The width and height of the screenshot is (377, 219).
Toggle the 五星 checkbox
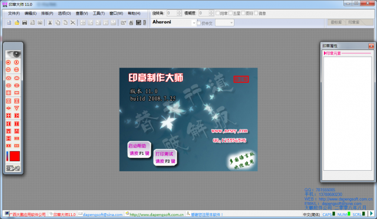(x=230, y=13)
